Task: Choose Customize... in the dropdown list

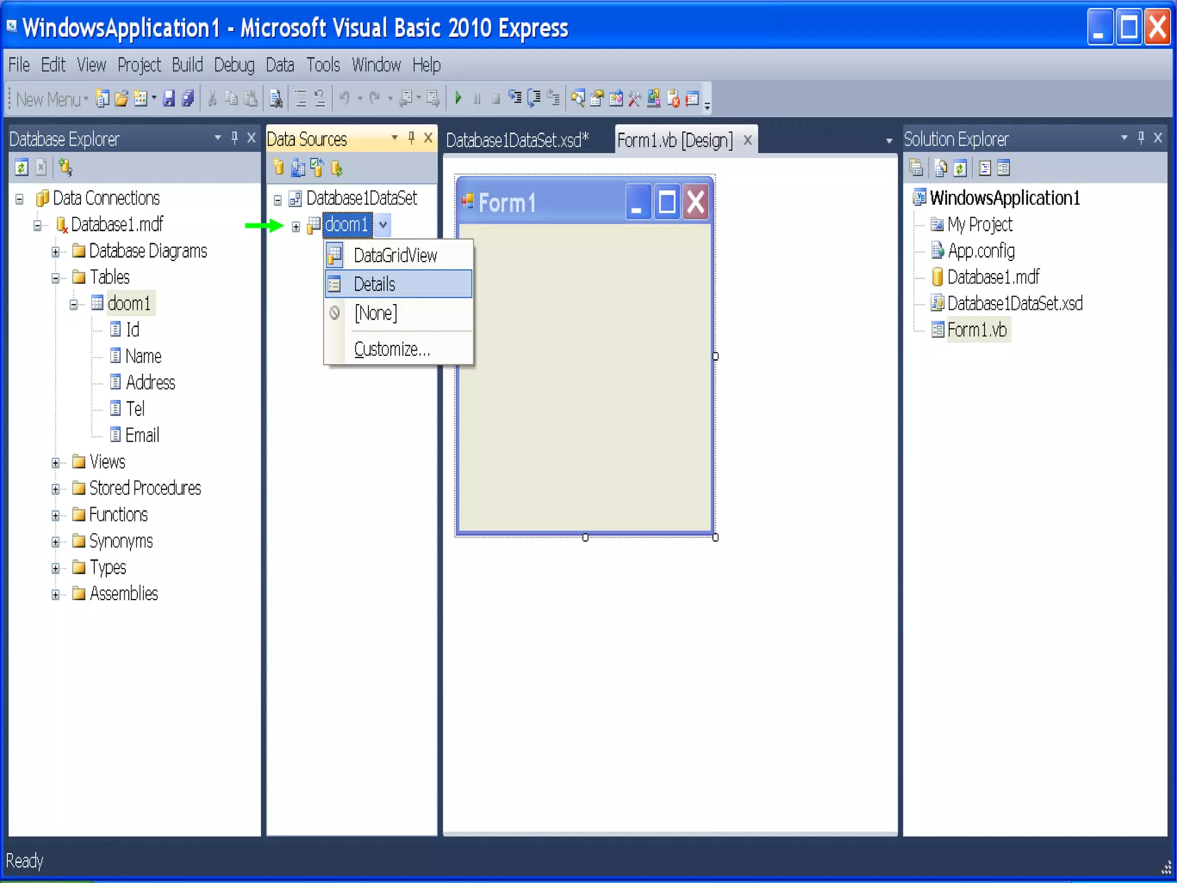Action: tap(392, 349)
